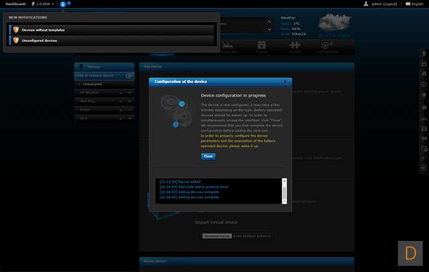Open the Consumption section in main navigation
Viewport: 429px width, 272px height.
(228, 47)
